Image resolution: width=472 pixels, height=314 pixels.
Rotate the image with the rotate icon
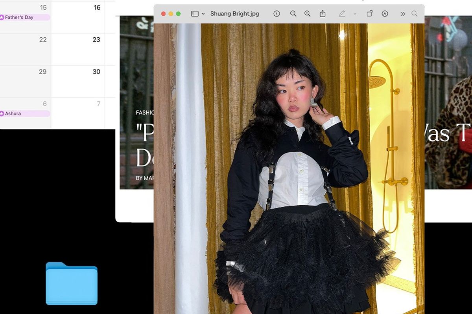click(x=370, y=14)
